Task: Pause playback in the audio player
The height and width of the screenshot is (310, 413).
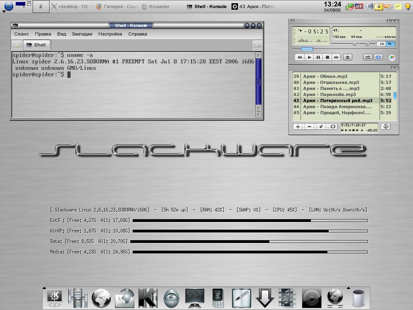Action: click(318, 57)
